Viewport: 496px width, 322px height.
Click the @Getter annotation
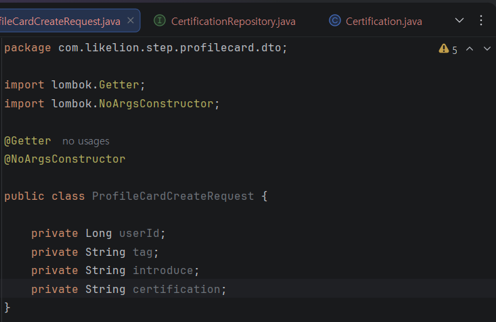point(28,141)
